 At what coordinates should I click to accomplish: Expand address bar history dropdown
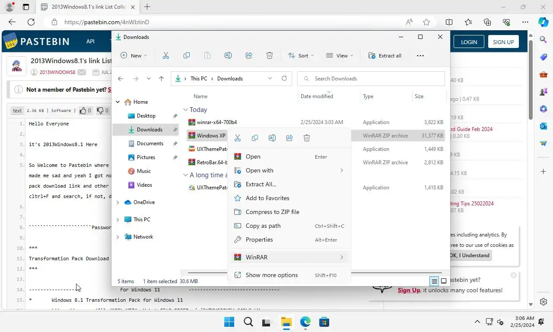(x=270, y=78)
